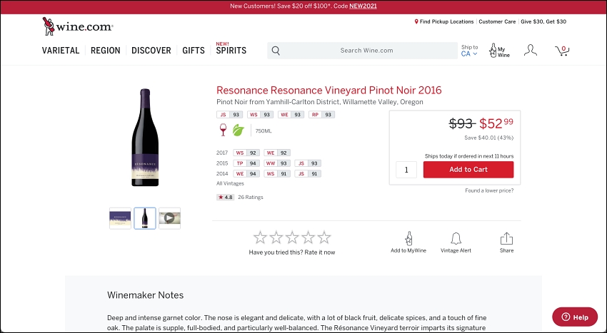Rate the wine one star
The height and width of the screenshot is (333, 607).
(260, 237)
